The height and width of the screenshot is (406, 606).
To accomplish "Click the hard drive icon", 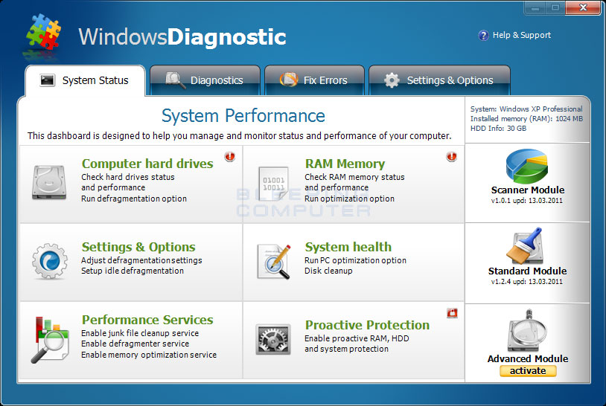I will pos(49,182).
